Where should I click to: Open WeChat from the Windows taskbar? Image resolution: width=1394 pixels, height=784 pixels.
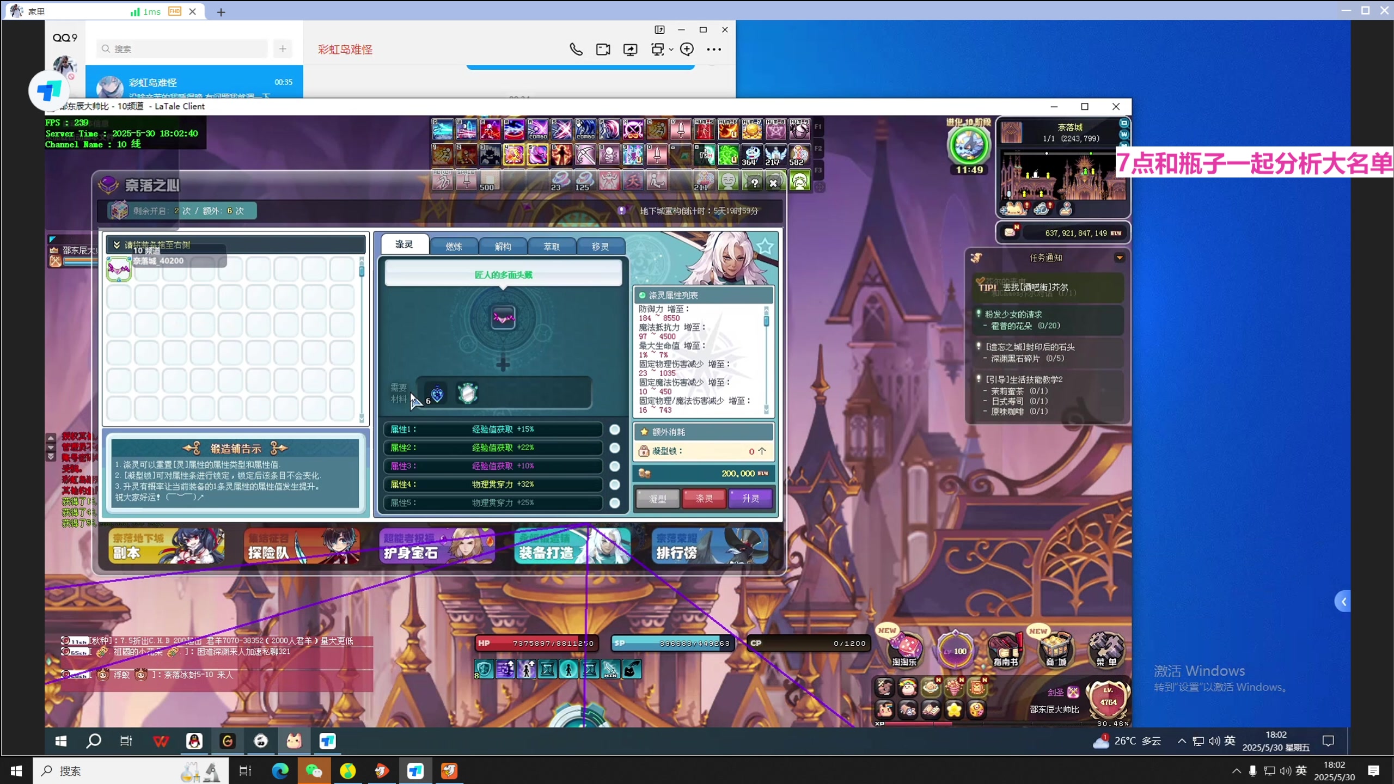(314, 771)
